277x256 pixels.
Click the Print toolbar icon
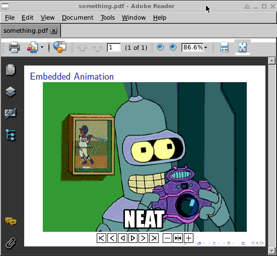pyautogui.click(x=14, y=47)
